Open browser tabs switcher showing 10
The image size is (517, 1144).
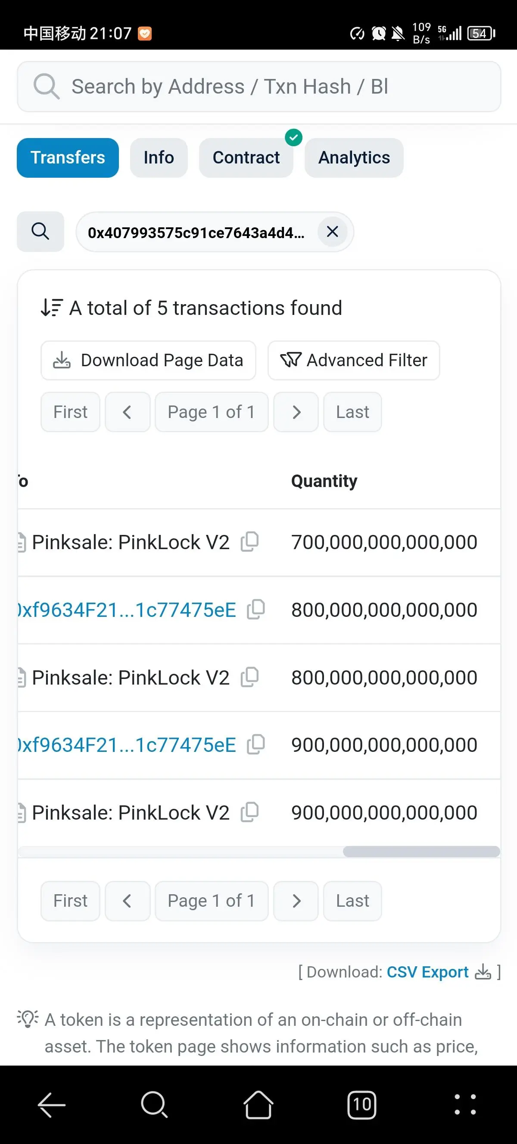[361, 1104]
